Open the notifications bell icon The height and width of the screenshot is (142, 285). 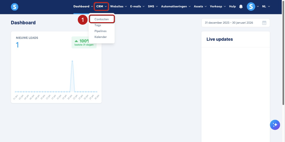click(241, 7)
